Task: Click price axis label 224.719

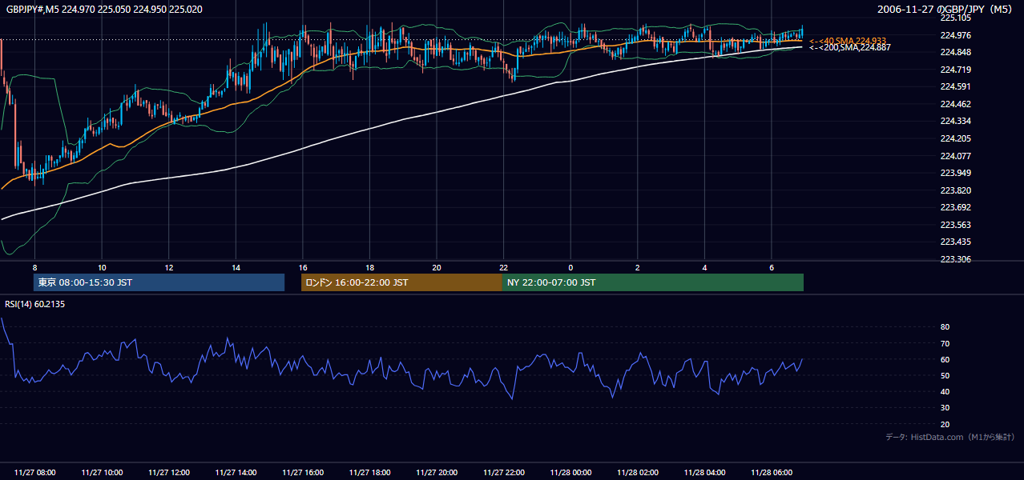Action: tap(955, 70)
